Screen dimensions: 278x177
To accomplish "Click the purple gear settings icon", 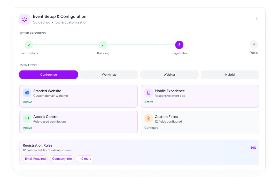I will point(25,19).
